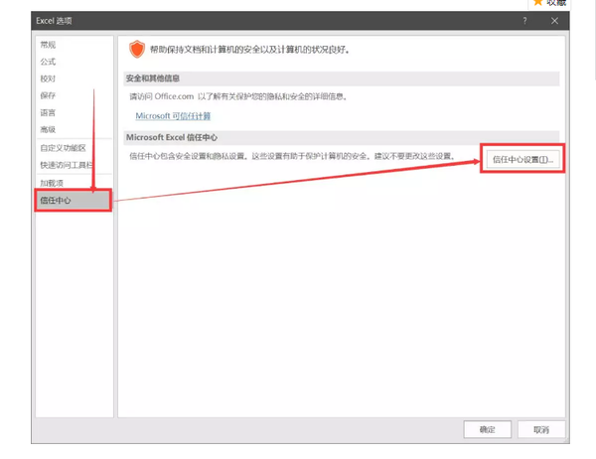Open the Microsoft 可信任计算 link
Image resolution: width=596 pixels, height=459 pixels.
173,115
